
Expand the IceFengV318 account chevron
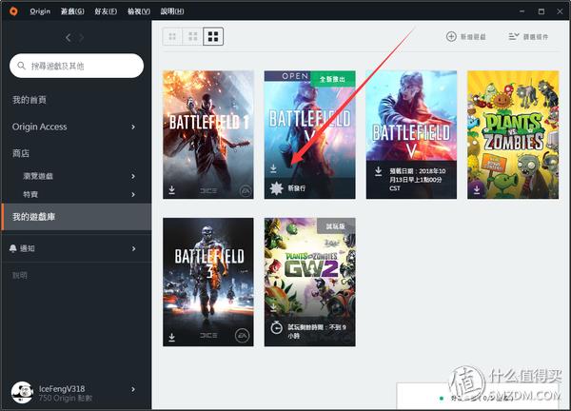click(133, 389)
